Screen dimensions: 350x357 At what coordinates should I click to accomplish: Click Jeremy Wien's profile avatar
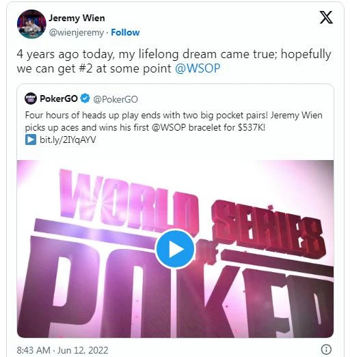(x=31, y=24)
